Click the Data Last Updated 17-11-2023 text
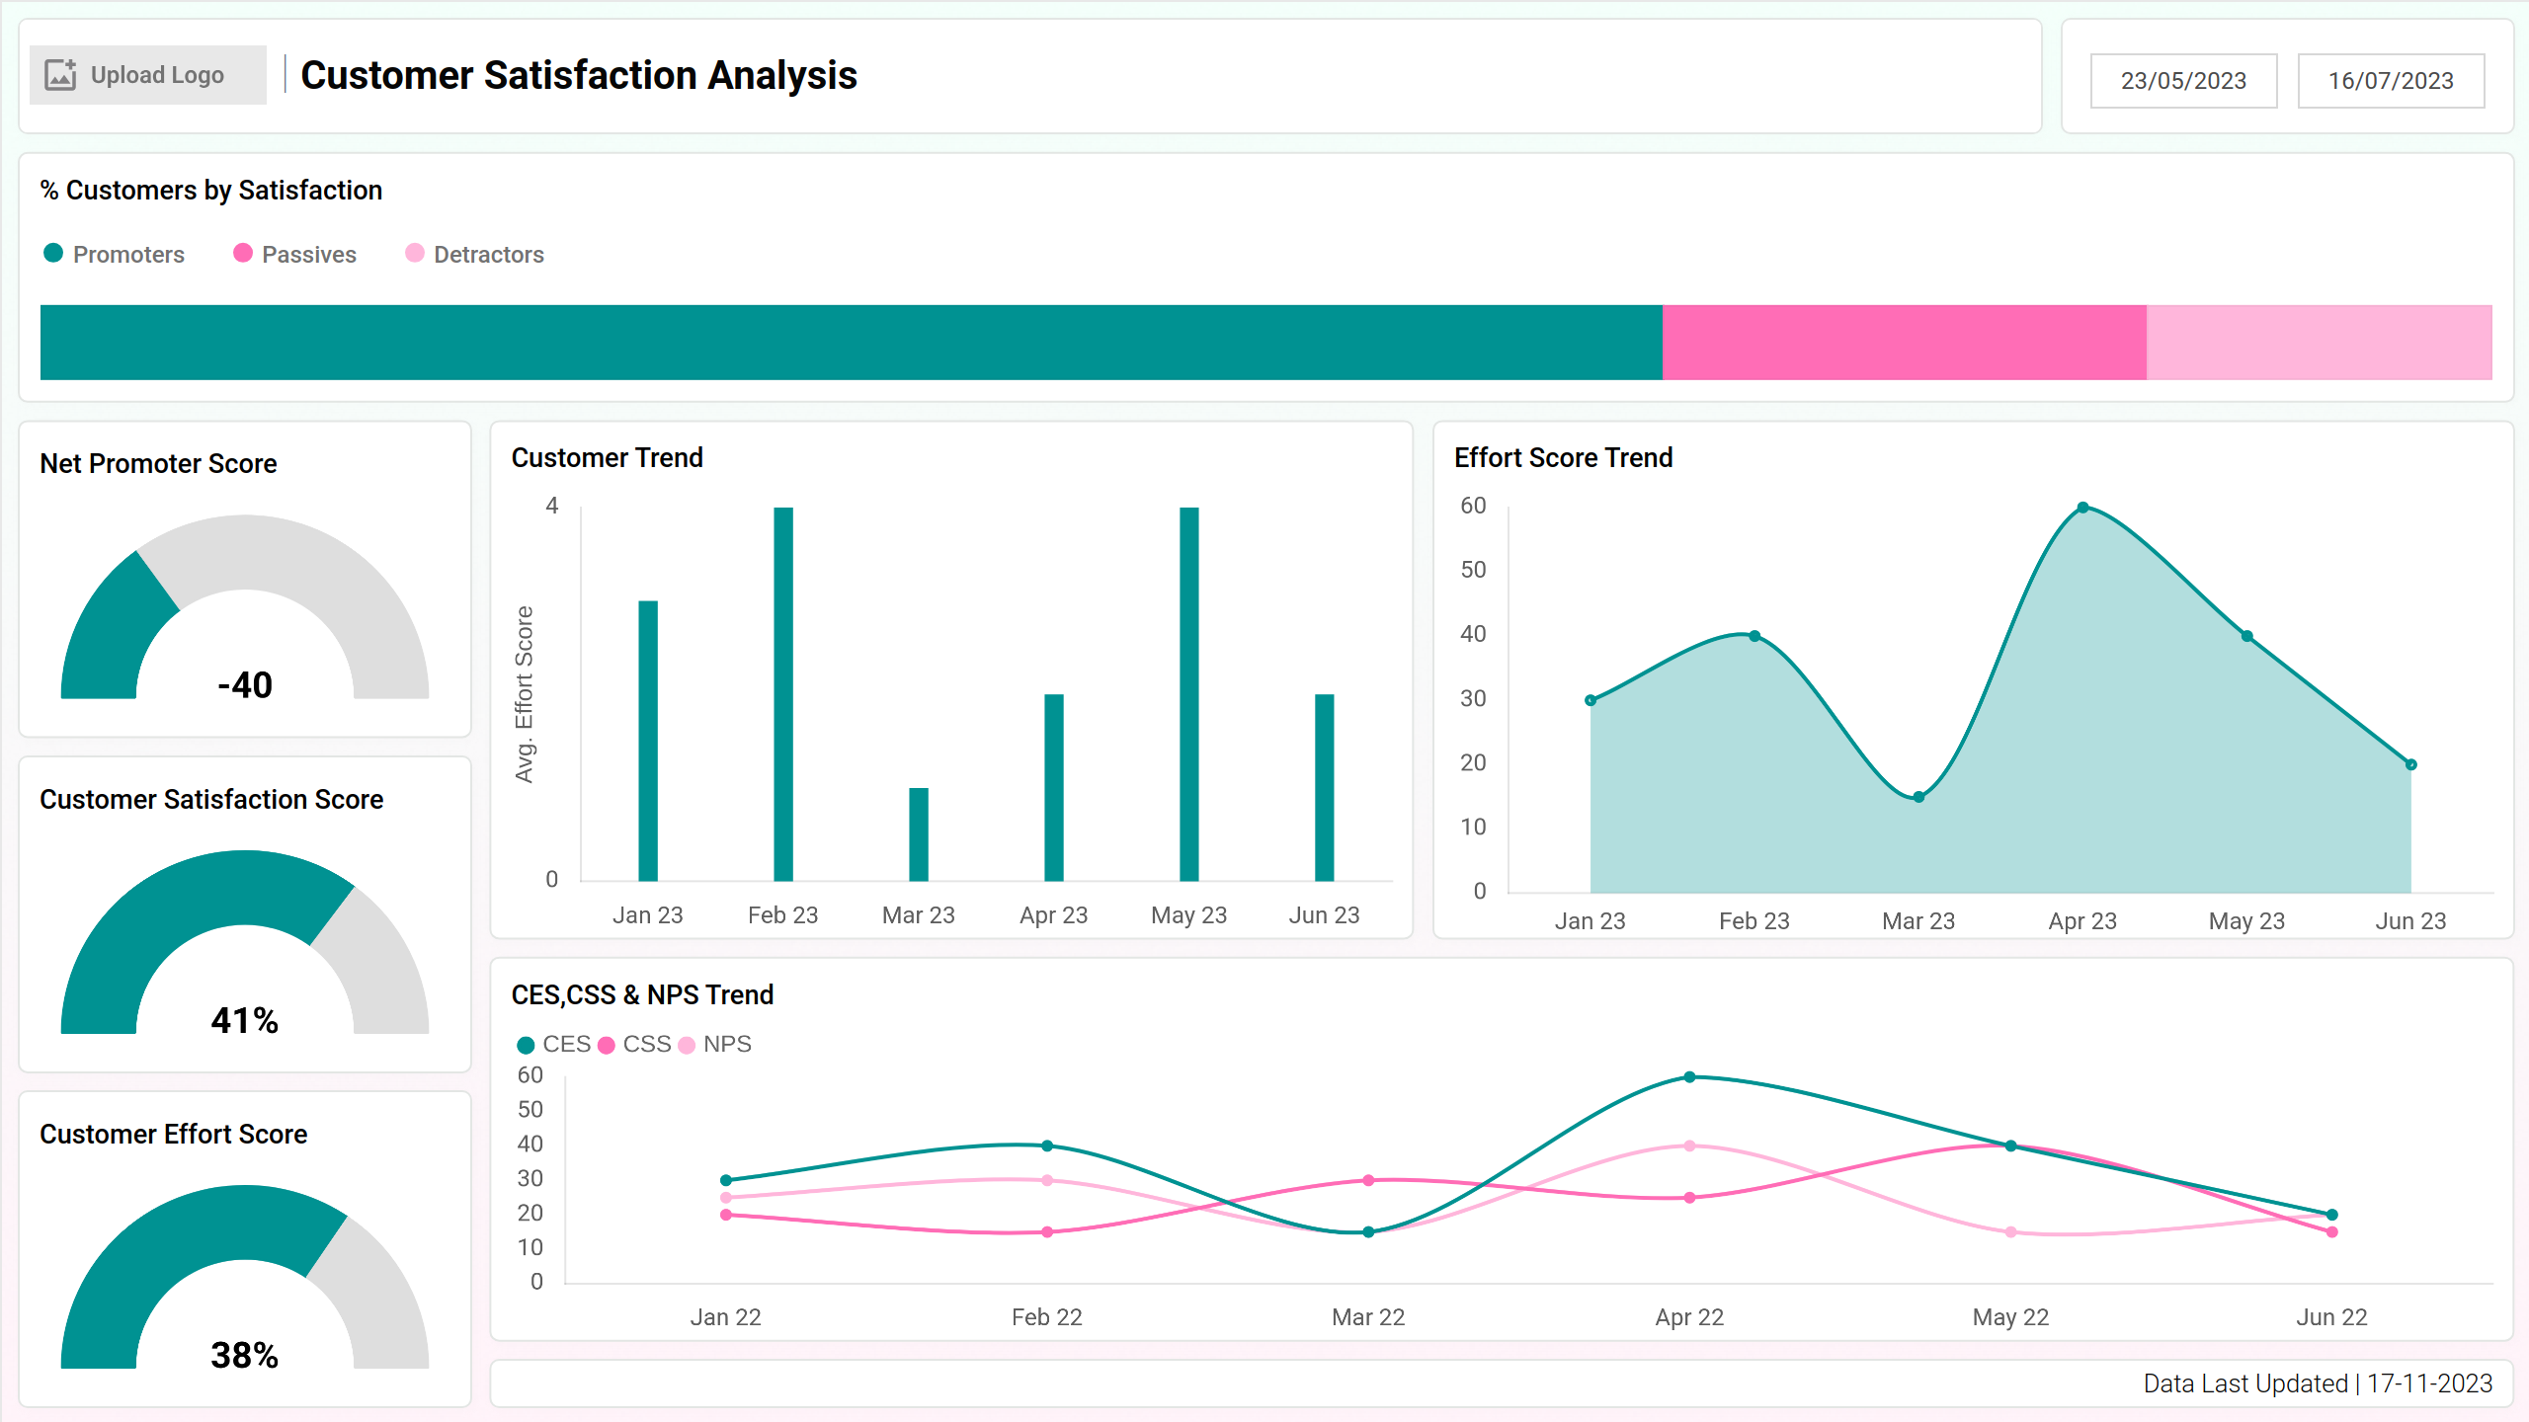2529x1422 pixels. tap(2318, 1383)
